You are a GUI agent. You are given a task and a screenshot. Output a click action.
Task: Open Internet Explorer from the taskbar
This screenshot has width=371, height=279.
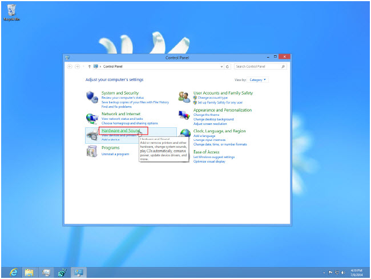click(13, 272)
